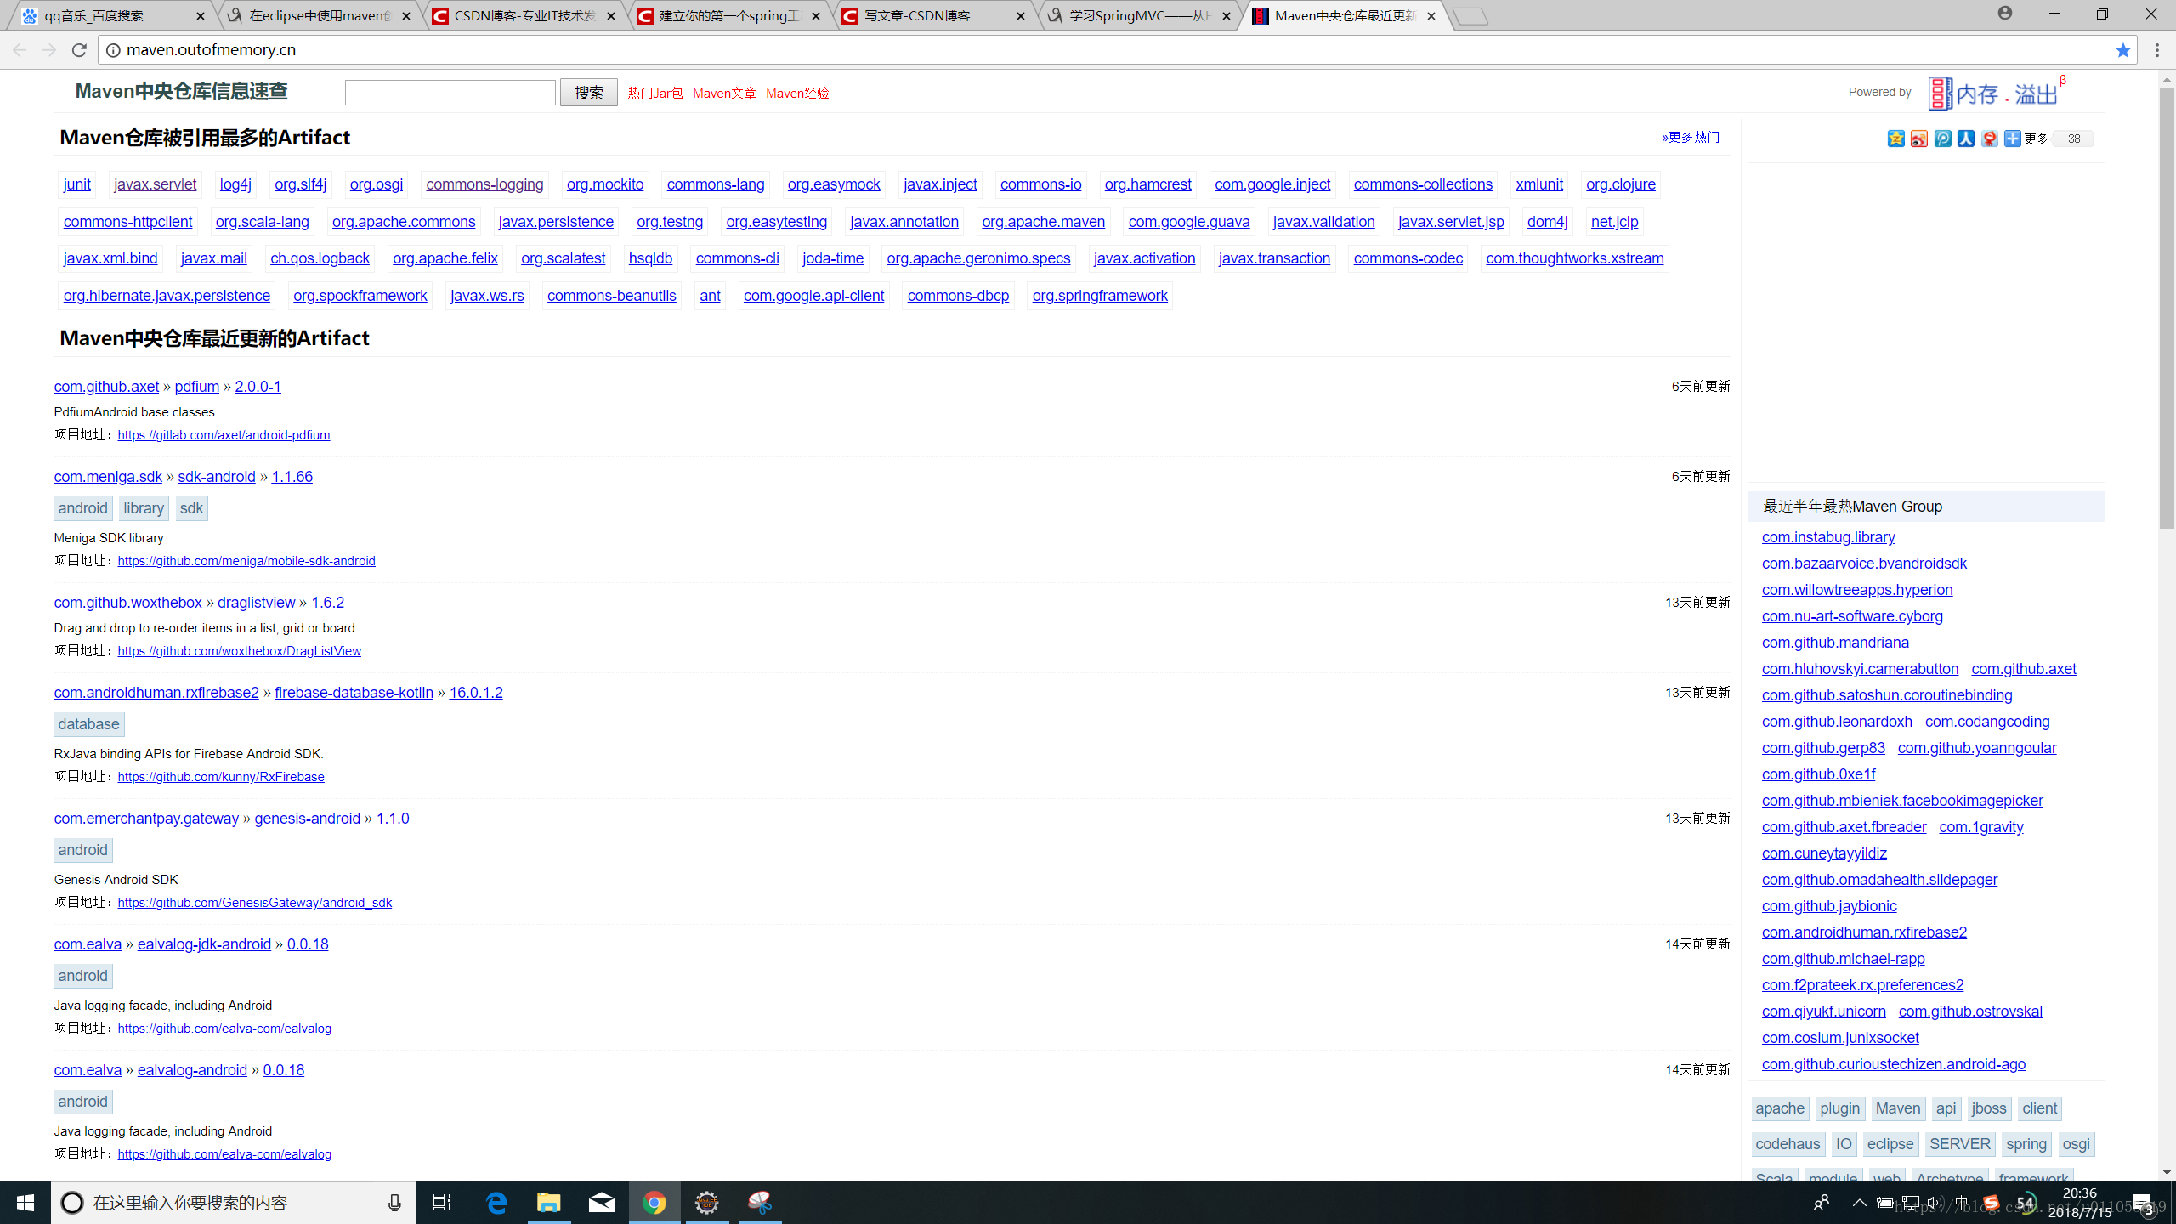Image resolution: width=2176 pixels, height=1224 pixels.
Task: Click the 搜索 search button
Action: (588, 93)
